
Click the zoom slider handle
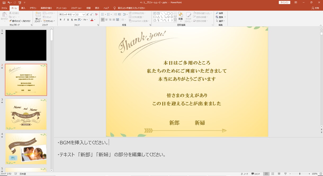pos(300,174)
